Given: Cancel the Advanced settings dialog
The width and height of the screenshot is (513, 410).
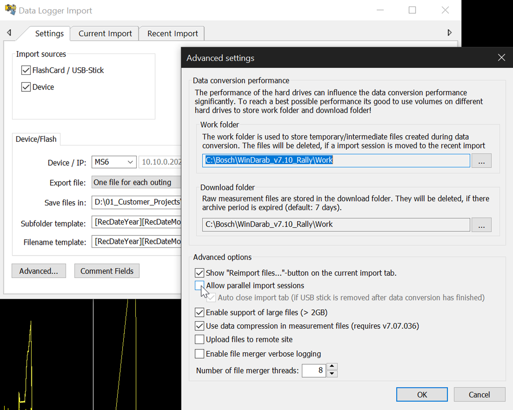Looking at the screenshot, I should pyautogui.click(x=479, y=395).
